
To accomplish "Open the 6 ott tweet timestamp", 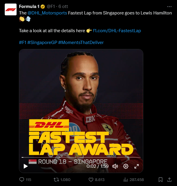I will (x=63, y=6).
